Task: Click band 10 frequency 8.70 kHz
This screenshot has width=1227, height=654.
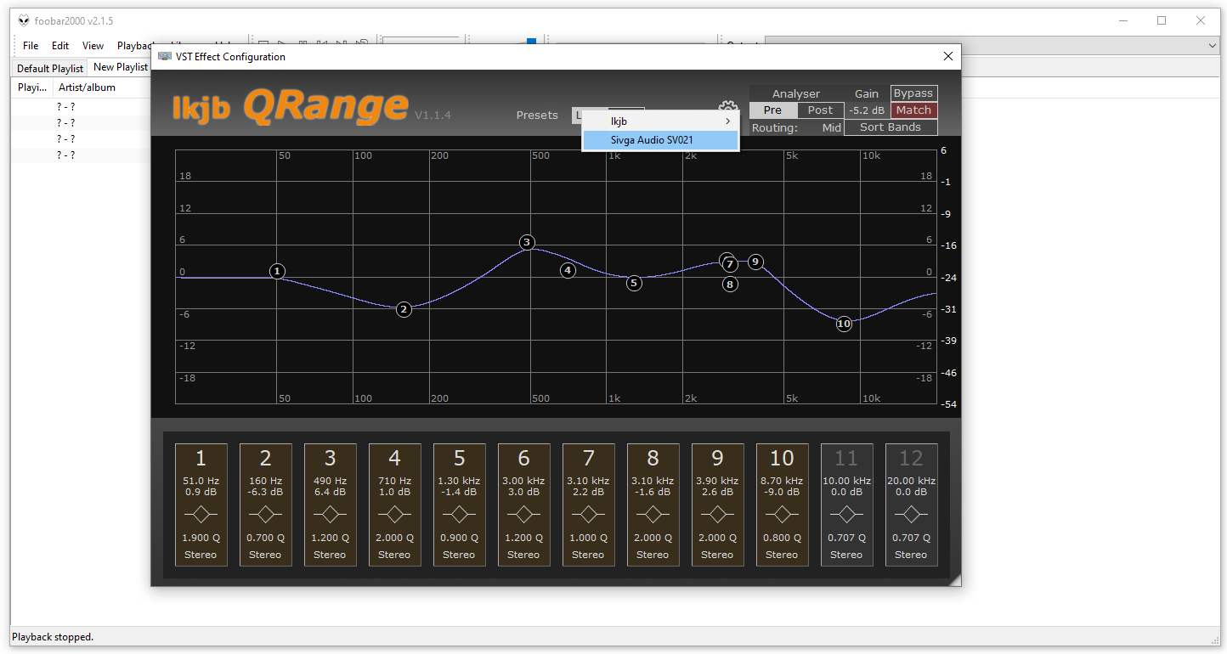Action: 782,481
